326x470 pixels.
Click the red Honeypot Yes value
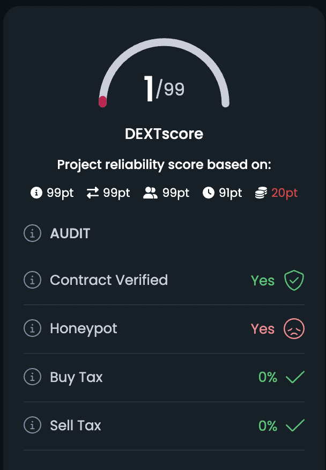click(x=263, y=329)
